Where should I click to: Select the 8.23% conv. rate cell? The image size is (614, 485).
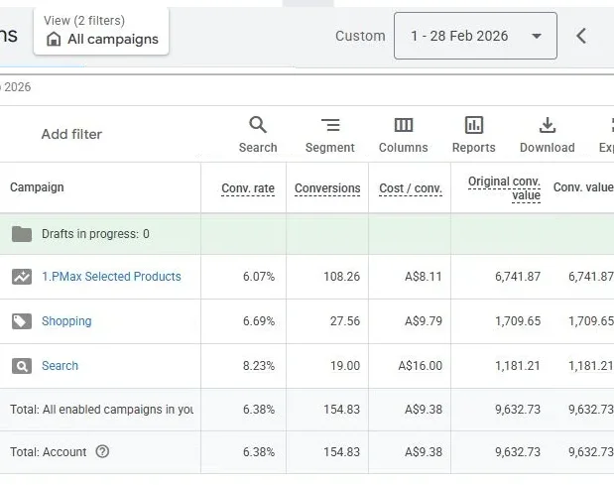[259, 366]
